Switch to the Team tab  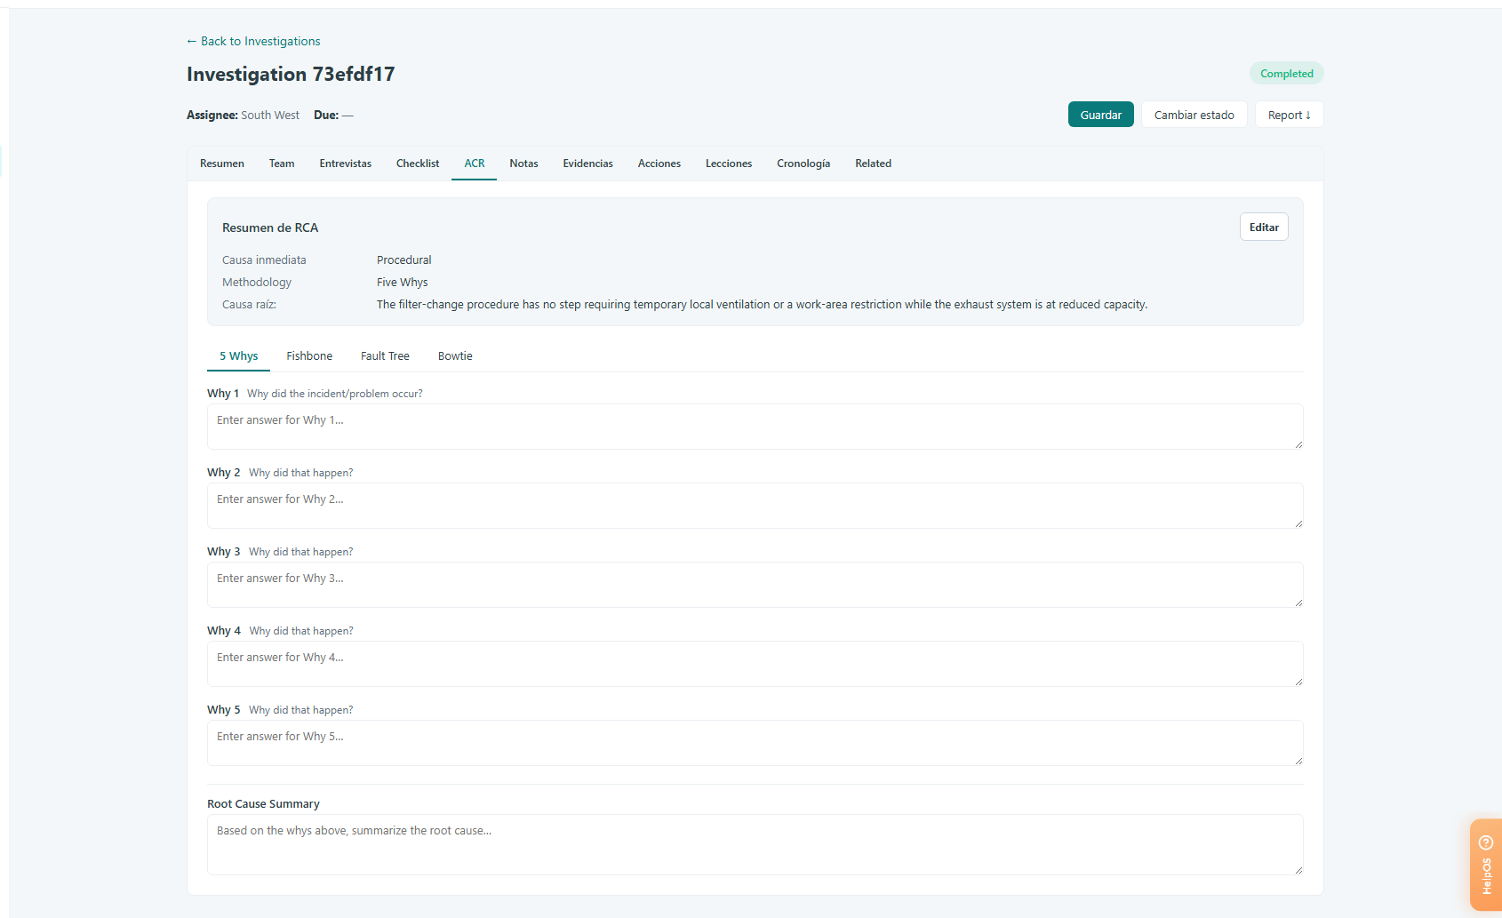point(282,164)
